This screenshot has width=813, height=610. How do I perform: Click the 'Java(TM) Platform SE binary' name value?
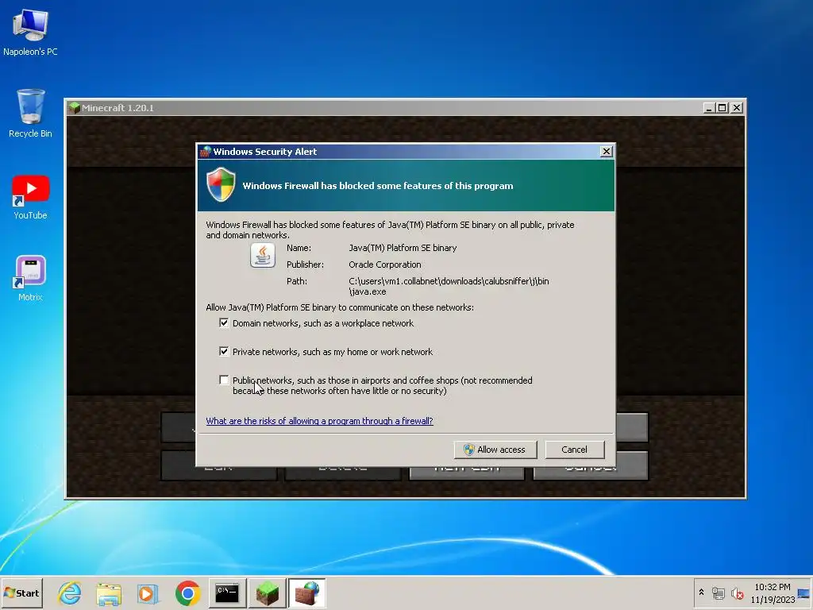pos(403,248)
